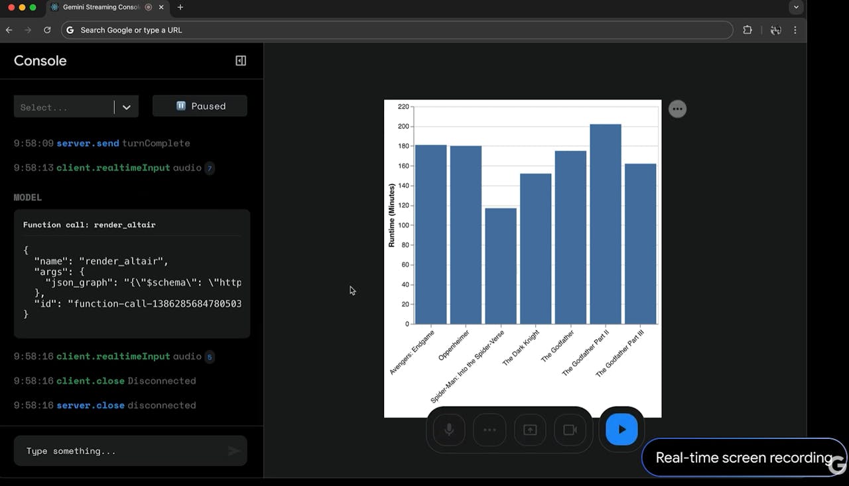The image size is (849, 486).
Task: Toggle the microphone button
Action: [449, 430]
